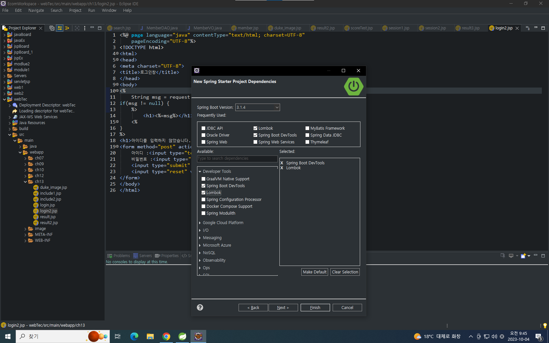Click the volume icon in system tray
This screenshot has width=549, height=343.
tap(494, 336)
